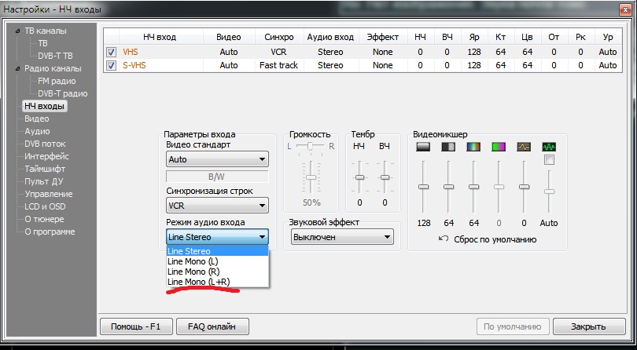Expand the Звуковой эффект dropdown
This screenshot has height=350, width=637.
click(x=341, y=236)
